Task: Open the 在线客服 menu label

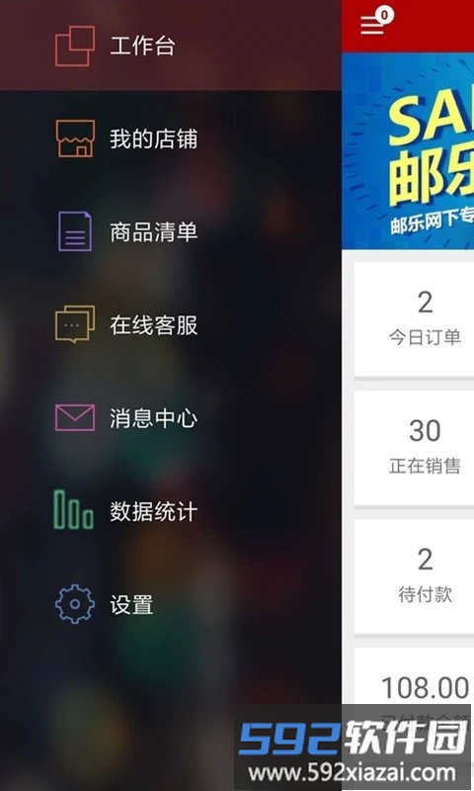Action: 154,325
